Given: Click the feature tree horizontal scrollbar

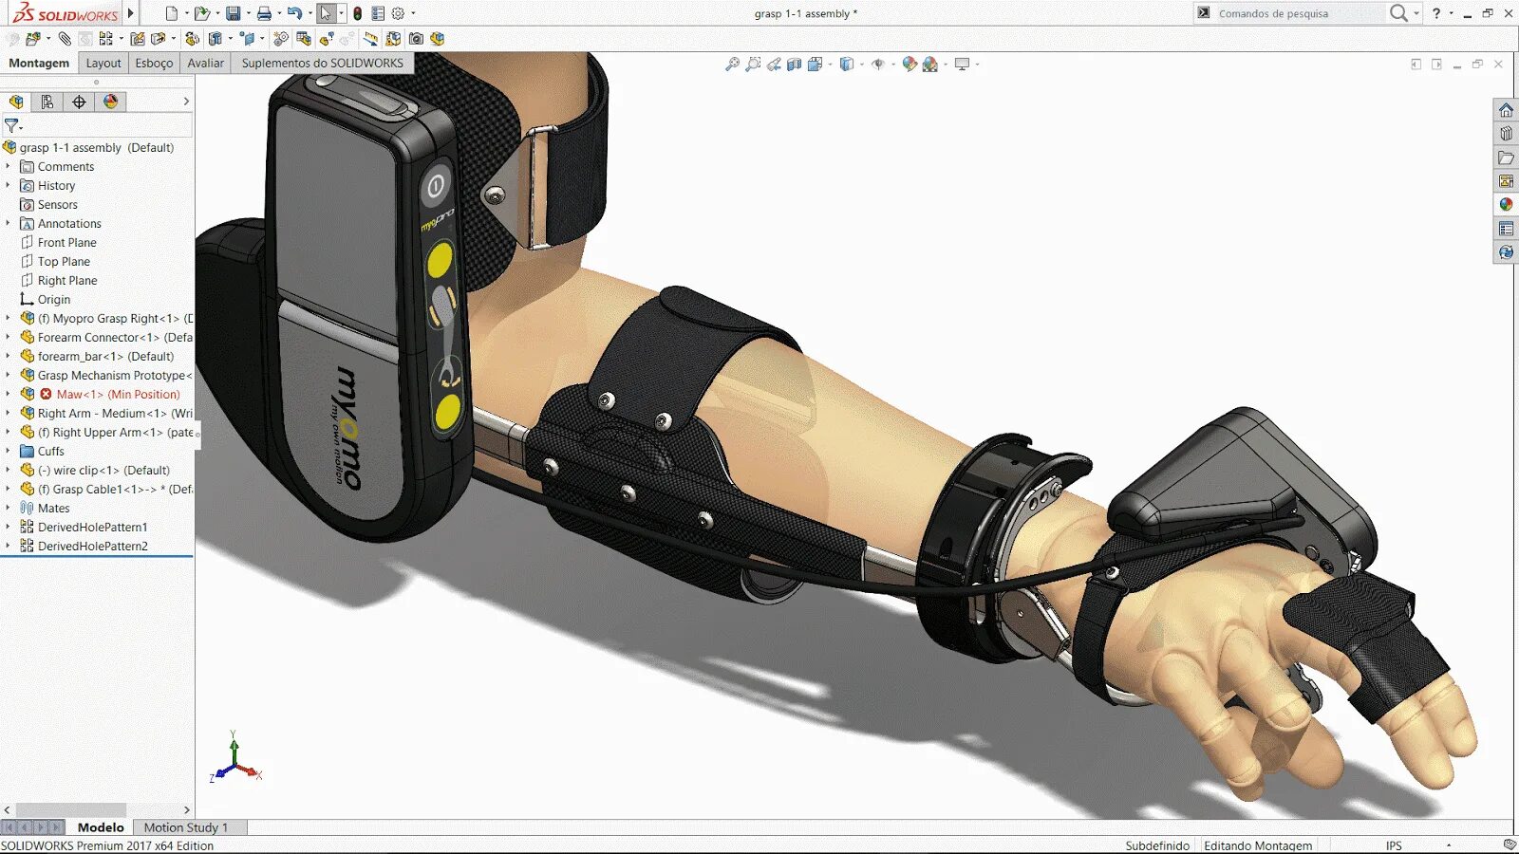Looking at the screenshot, I should (x=71, y=809).
